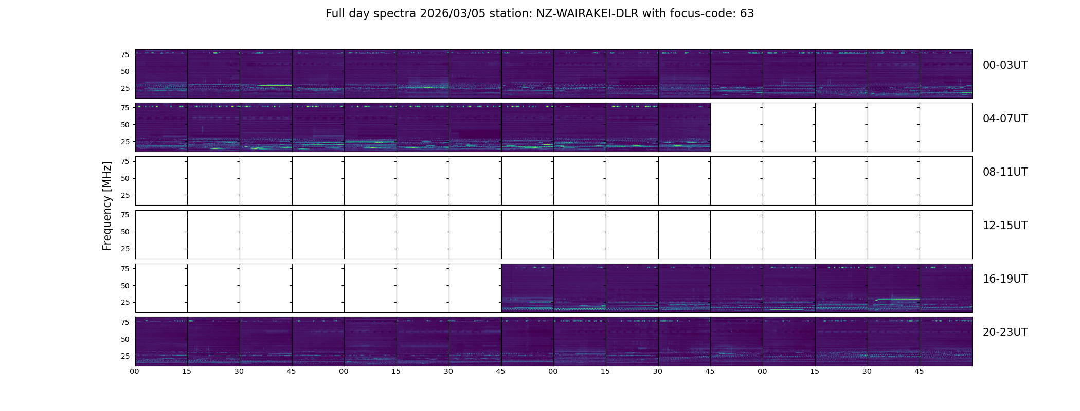This screenshot has width=1080, height=411.
Task: Click the 12-15UT row label
Action: click(x=1005, y=226)
